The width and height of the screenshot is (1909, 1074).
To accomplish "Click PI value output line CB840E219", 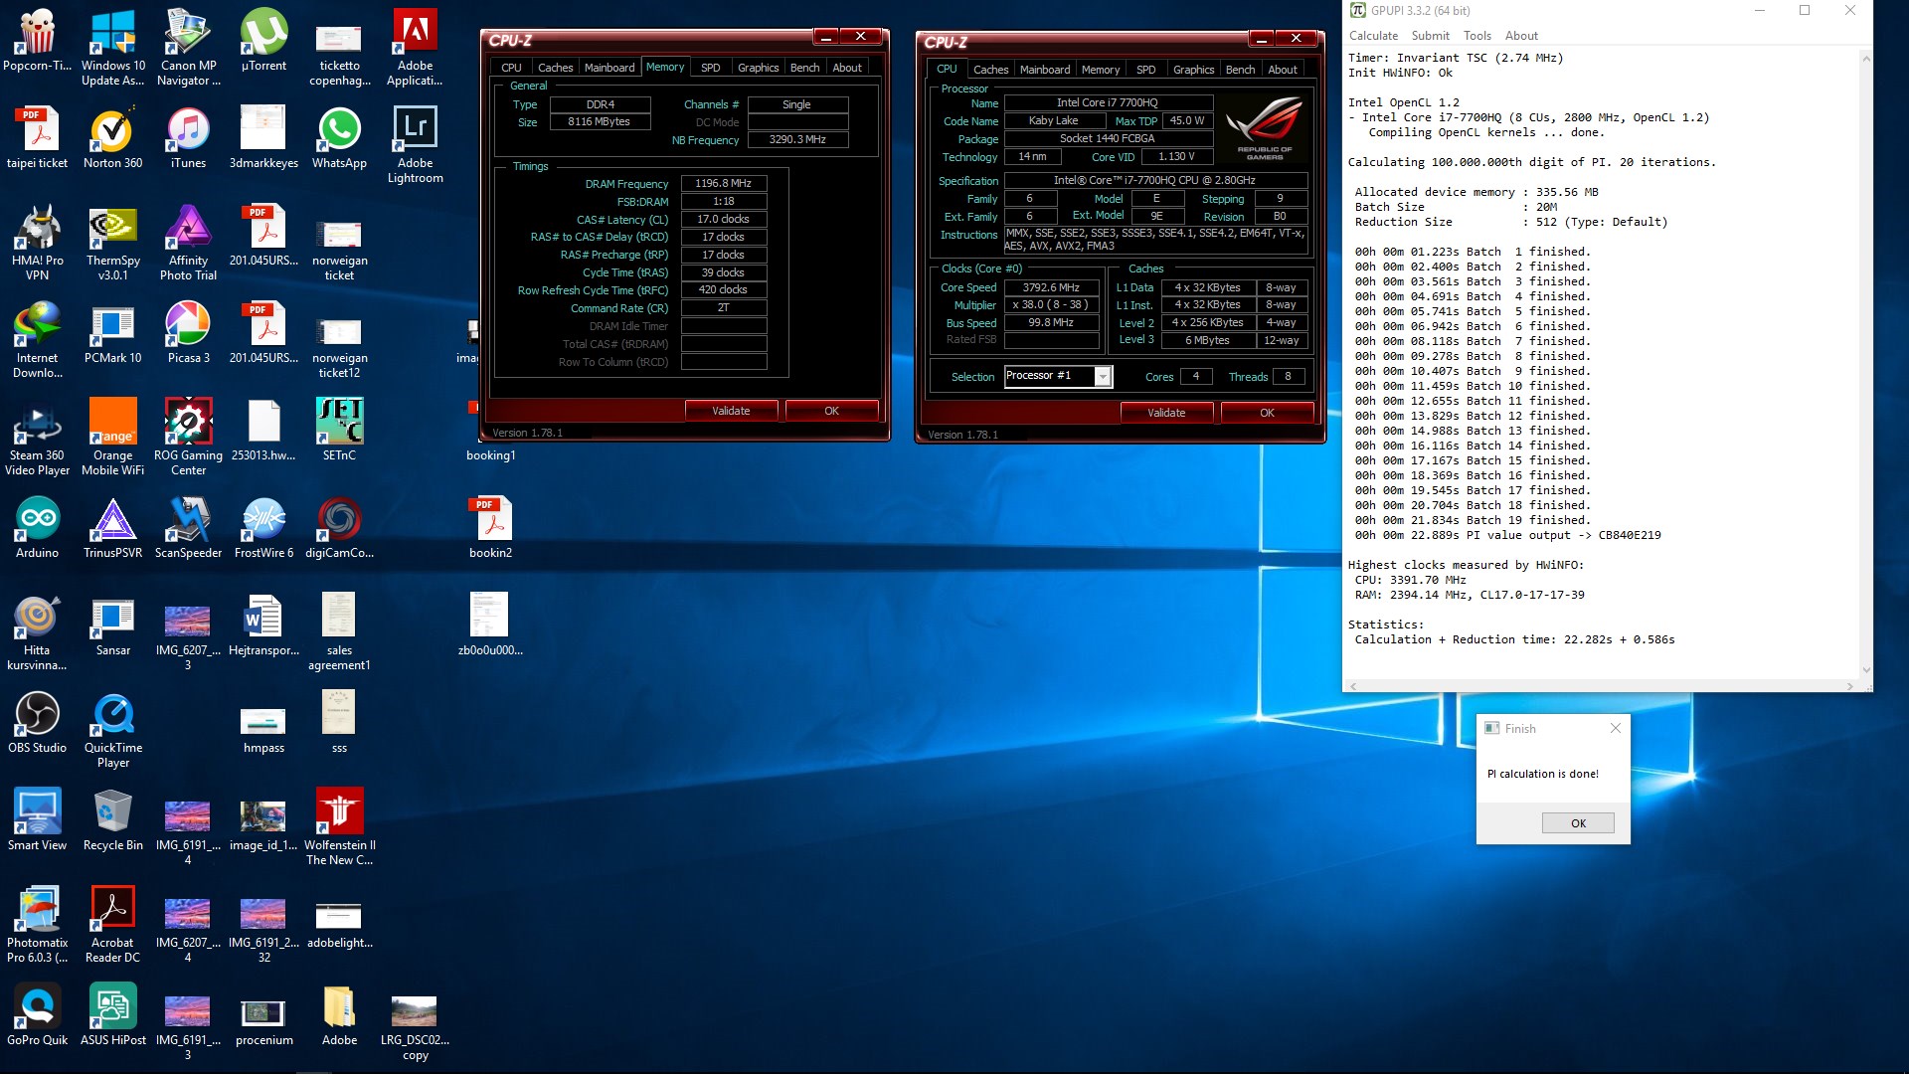I will [x=1507, y=535].
